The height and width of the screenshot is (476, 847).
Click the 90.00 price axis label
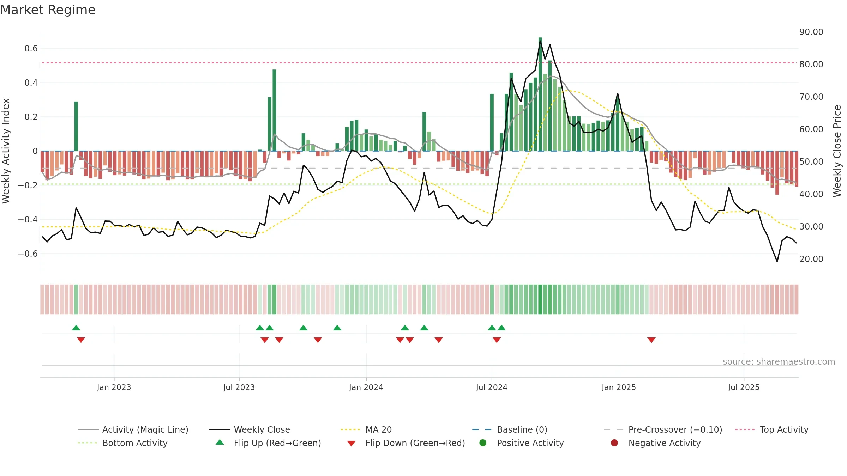811,32
